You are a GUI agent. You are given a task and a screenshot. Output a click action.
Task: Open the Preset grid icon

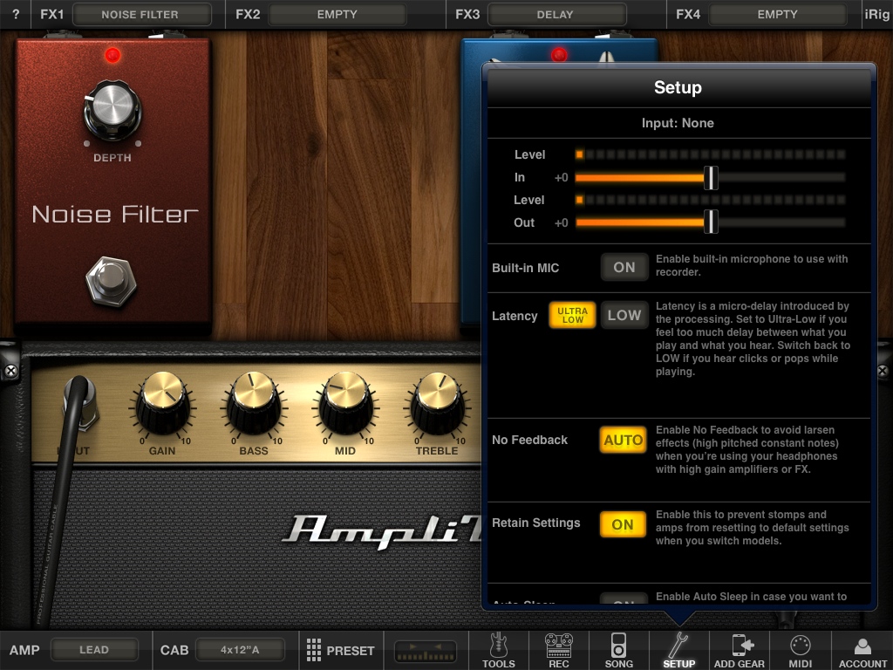(314, 650)
